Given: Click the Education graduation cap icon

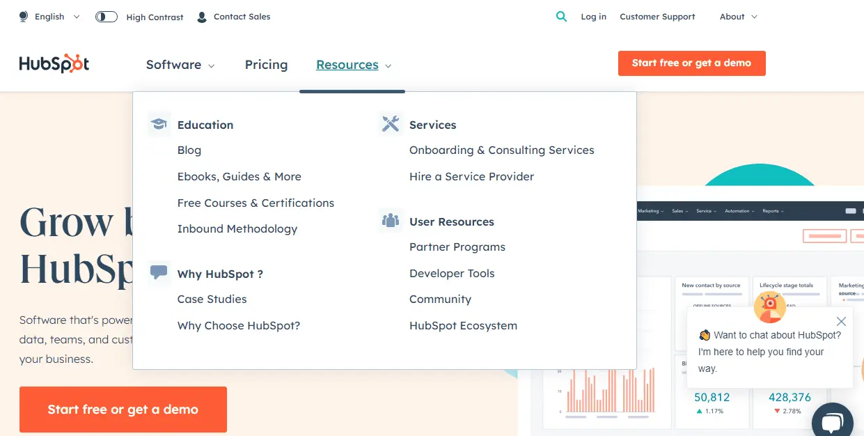Looking at the screenshot, I should (x=159, y=125).
